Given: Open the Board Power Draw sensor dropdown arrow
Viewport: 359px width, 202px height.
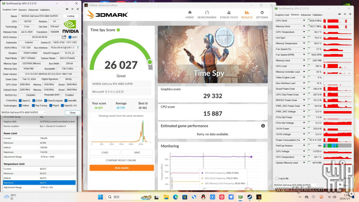Looking at the screenshot, I should pos(304,89).
